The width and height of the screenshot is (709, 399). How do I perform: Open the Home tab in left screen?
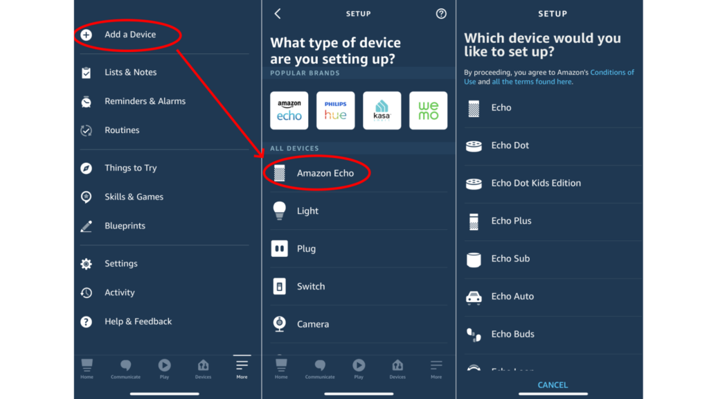coord(87,369)
